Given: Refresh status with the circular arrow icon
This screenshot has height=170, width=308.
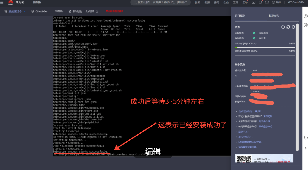Looking at the screenshot, I should [x=293, y=27].
